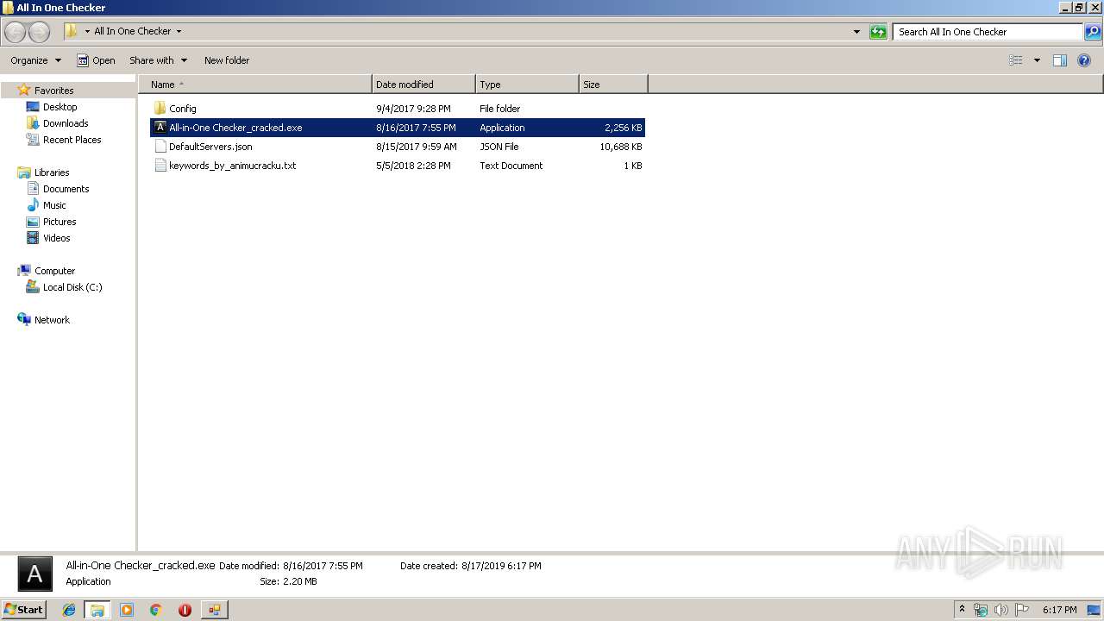Viewport: 1104px width, 621px height.
Task: Click the last pinned taskbar application icon
Action: click(214, 610)
